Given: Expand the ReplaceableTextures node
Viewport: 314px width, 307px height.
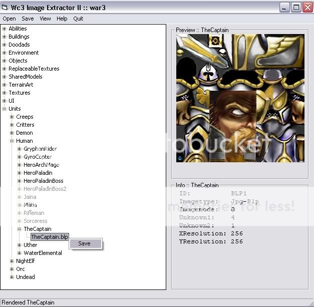Looking at the screenshot, I should 4,69.
